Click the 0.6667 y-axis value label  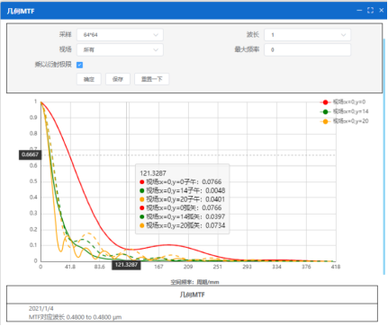pos(30,154)
